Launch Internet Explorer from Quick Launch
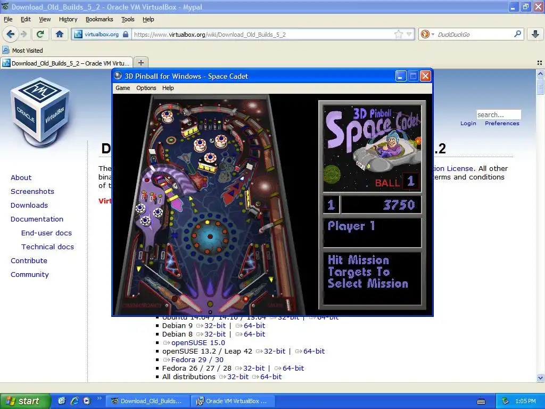Screen dimensions: 545x409 tap(75, 401)
